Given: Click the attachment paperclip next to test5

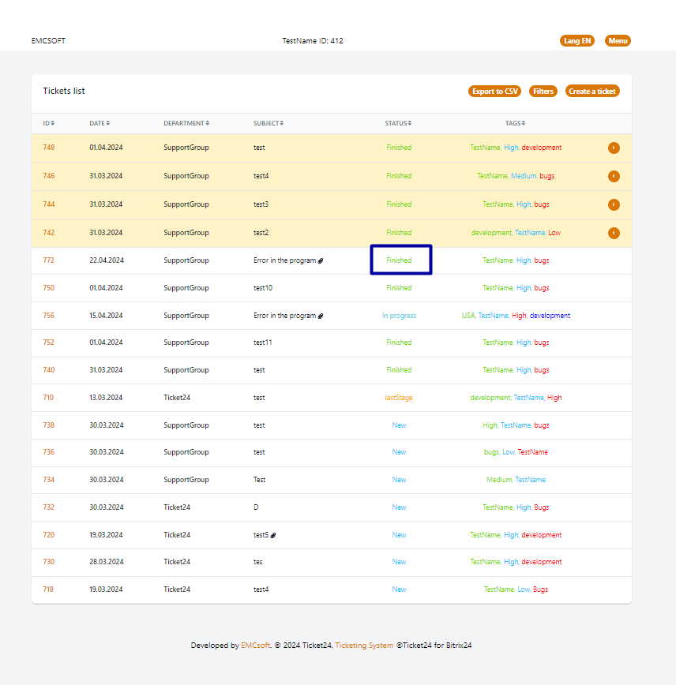Looking at the screenshot, I should pos(273,535).
